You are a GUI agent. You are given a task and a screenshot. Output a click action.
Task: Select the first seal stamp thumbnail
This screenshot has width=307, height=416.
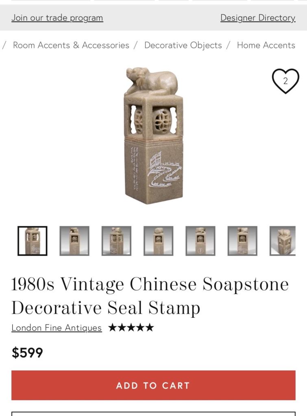point(33,241)
